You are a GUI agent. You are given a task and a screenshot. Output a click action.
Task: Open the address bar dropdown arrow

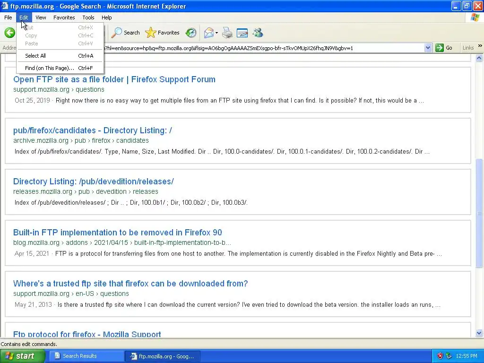pyautogui.click(x=428, y=48)
